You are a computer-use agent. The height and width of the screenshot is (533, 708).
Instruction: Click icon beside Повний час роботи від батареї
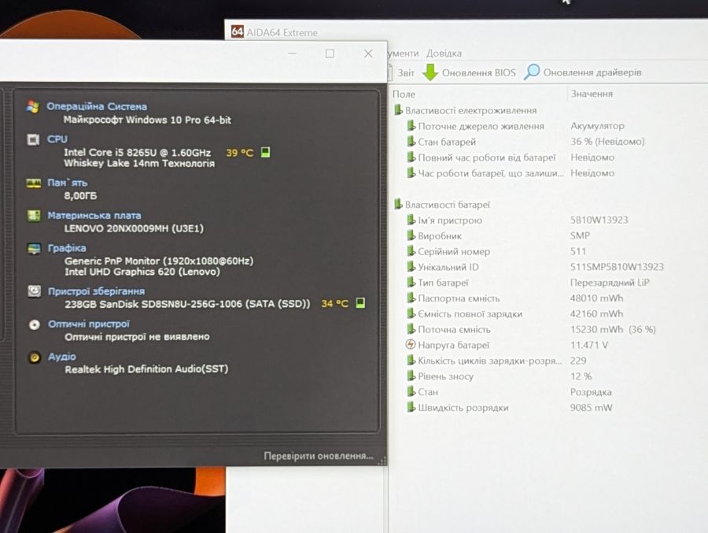click(411, 157)
